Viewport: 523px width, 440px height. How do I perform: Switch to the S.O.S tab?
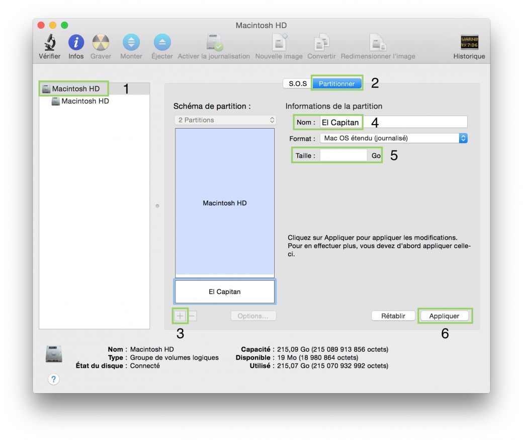(x=298, y=83)
